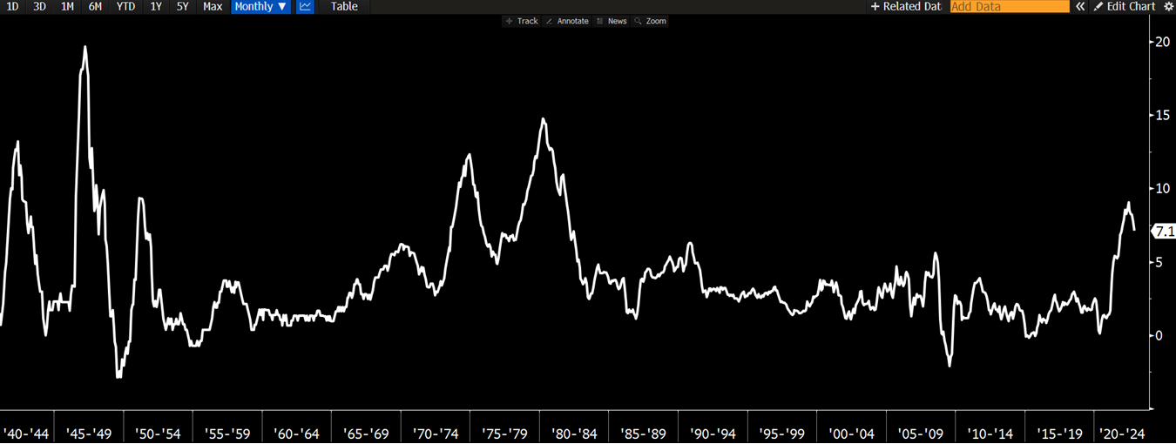Click the Annotate tool
Viewport: 1176px width, 444px height.
(x=567, y=21)
